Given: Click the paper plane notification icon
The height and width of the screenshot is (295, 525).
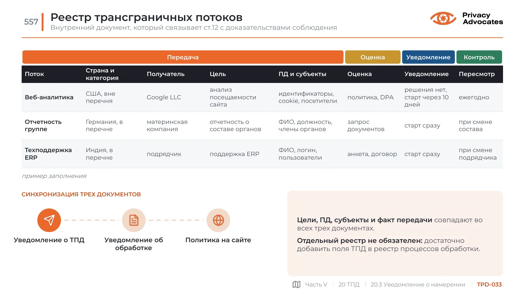Looking at the screenshot, I should [x=49, y=220].
